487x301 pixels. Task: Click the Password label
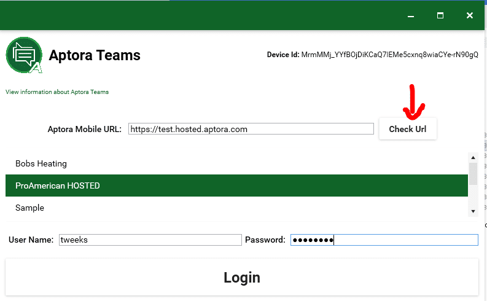point(265,240)
